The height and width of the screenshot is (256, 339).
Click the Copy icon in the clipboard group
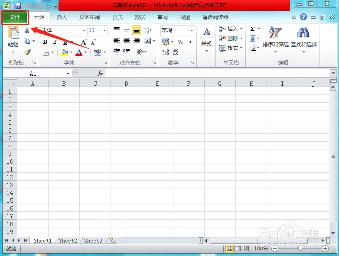pyautogui.click(x=27, y=41)
